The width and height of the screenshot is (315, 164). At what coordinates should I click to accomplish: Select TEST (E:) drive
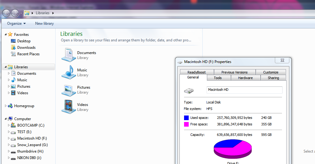coord(24,132)
